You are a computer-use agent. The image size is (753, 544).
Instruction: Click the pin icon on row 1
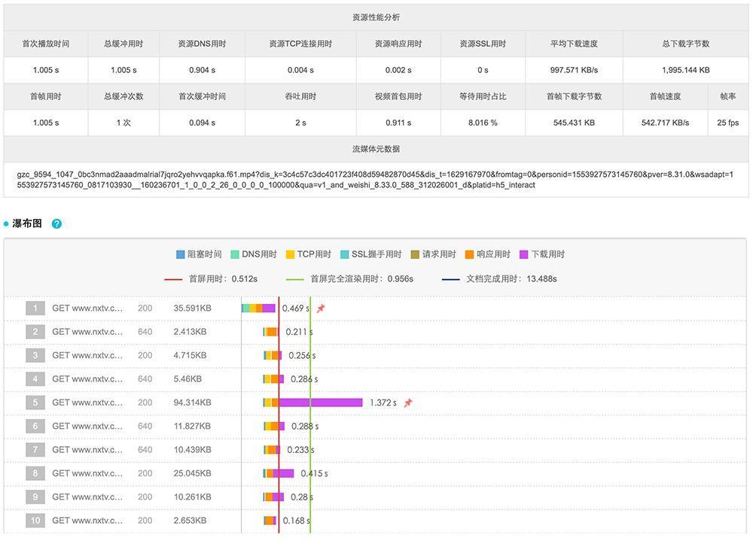tap(321, 308)
